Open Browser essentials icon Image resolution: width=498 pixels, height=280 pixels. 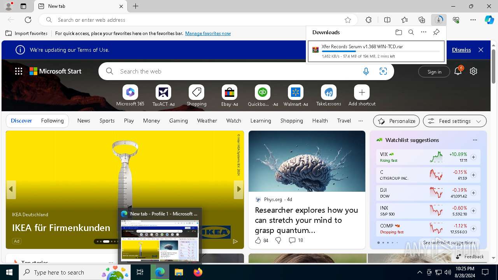[x=456, y=20]
